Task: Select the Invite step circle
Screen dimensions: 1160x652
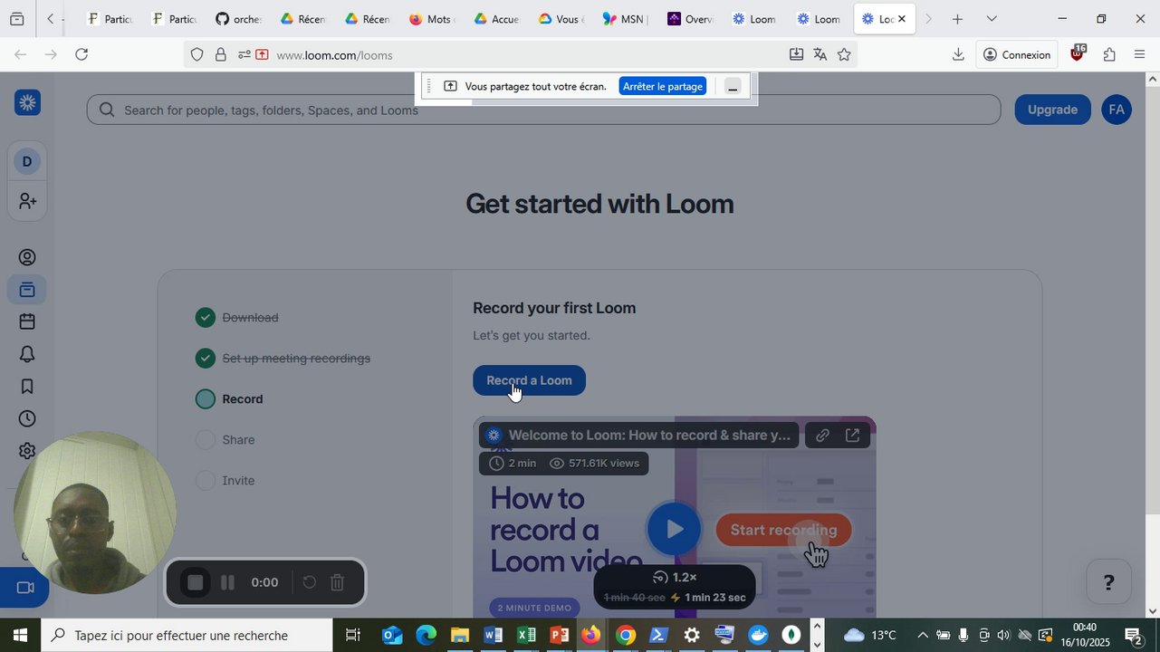Action: (x=206, y=480)
